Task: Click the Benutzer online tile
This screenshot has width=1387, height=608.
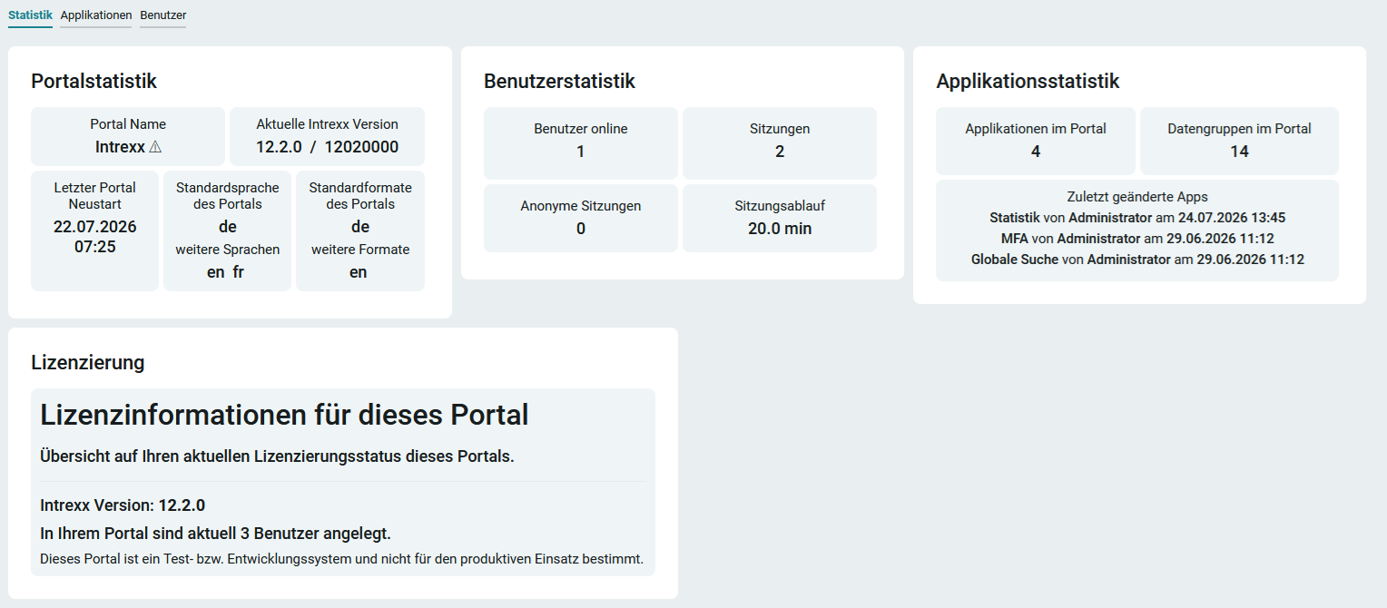Action: pyautogui.click(x=581, y=143)
